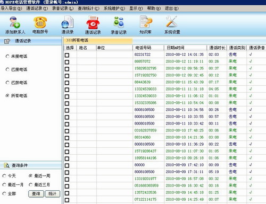Click the red 通话记录 telephone icon
This screenshot has height=204, width=266.
(x=93, y=22)
